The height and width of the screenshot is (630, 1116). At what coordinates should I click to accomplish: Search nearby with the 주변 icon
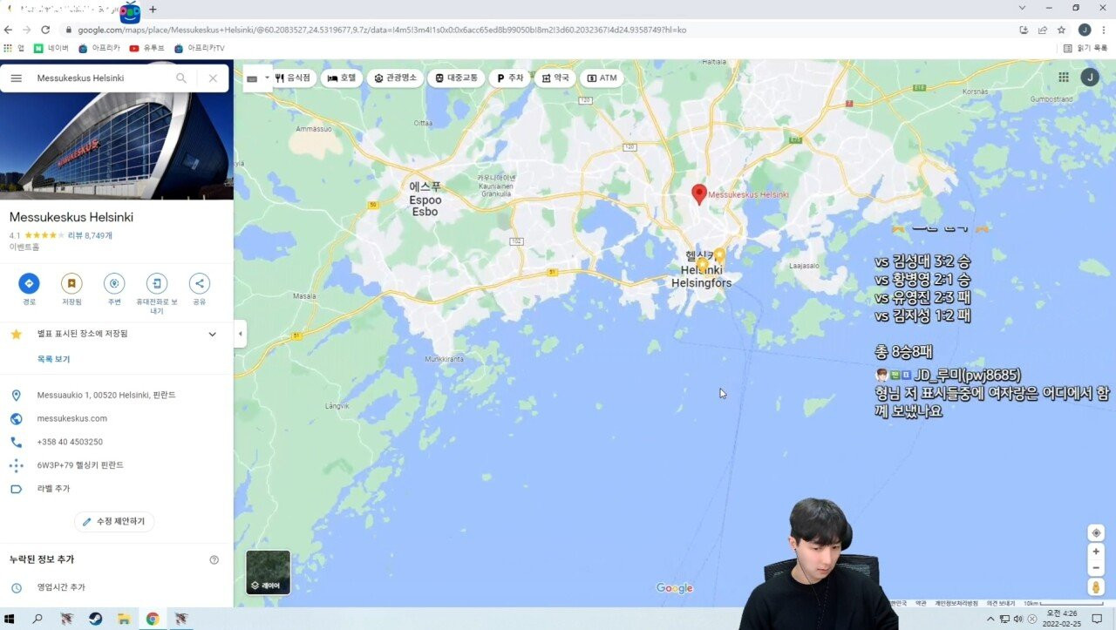pyautogui.click(x=114, y=283)
